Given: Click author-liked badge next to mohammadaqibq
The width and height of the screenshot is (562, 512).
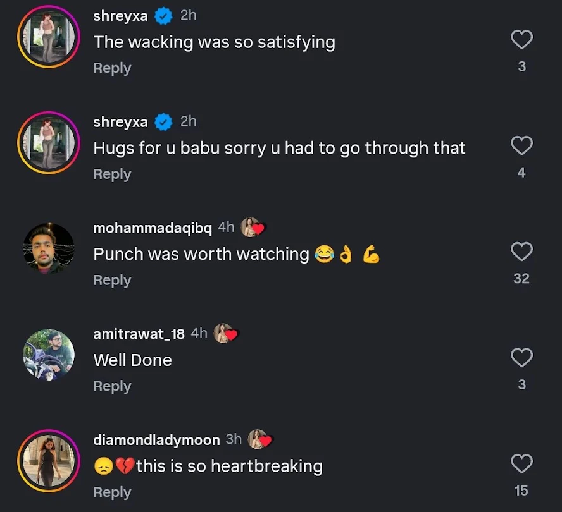Looking at the screenshot, I should point(252,228).
